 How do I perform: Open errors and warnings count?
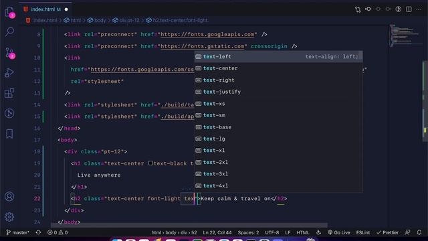tap(58, 232)
